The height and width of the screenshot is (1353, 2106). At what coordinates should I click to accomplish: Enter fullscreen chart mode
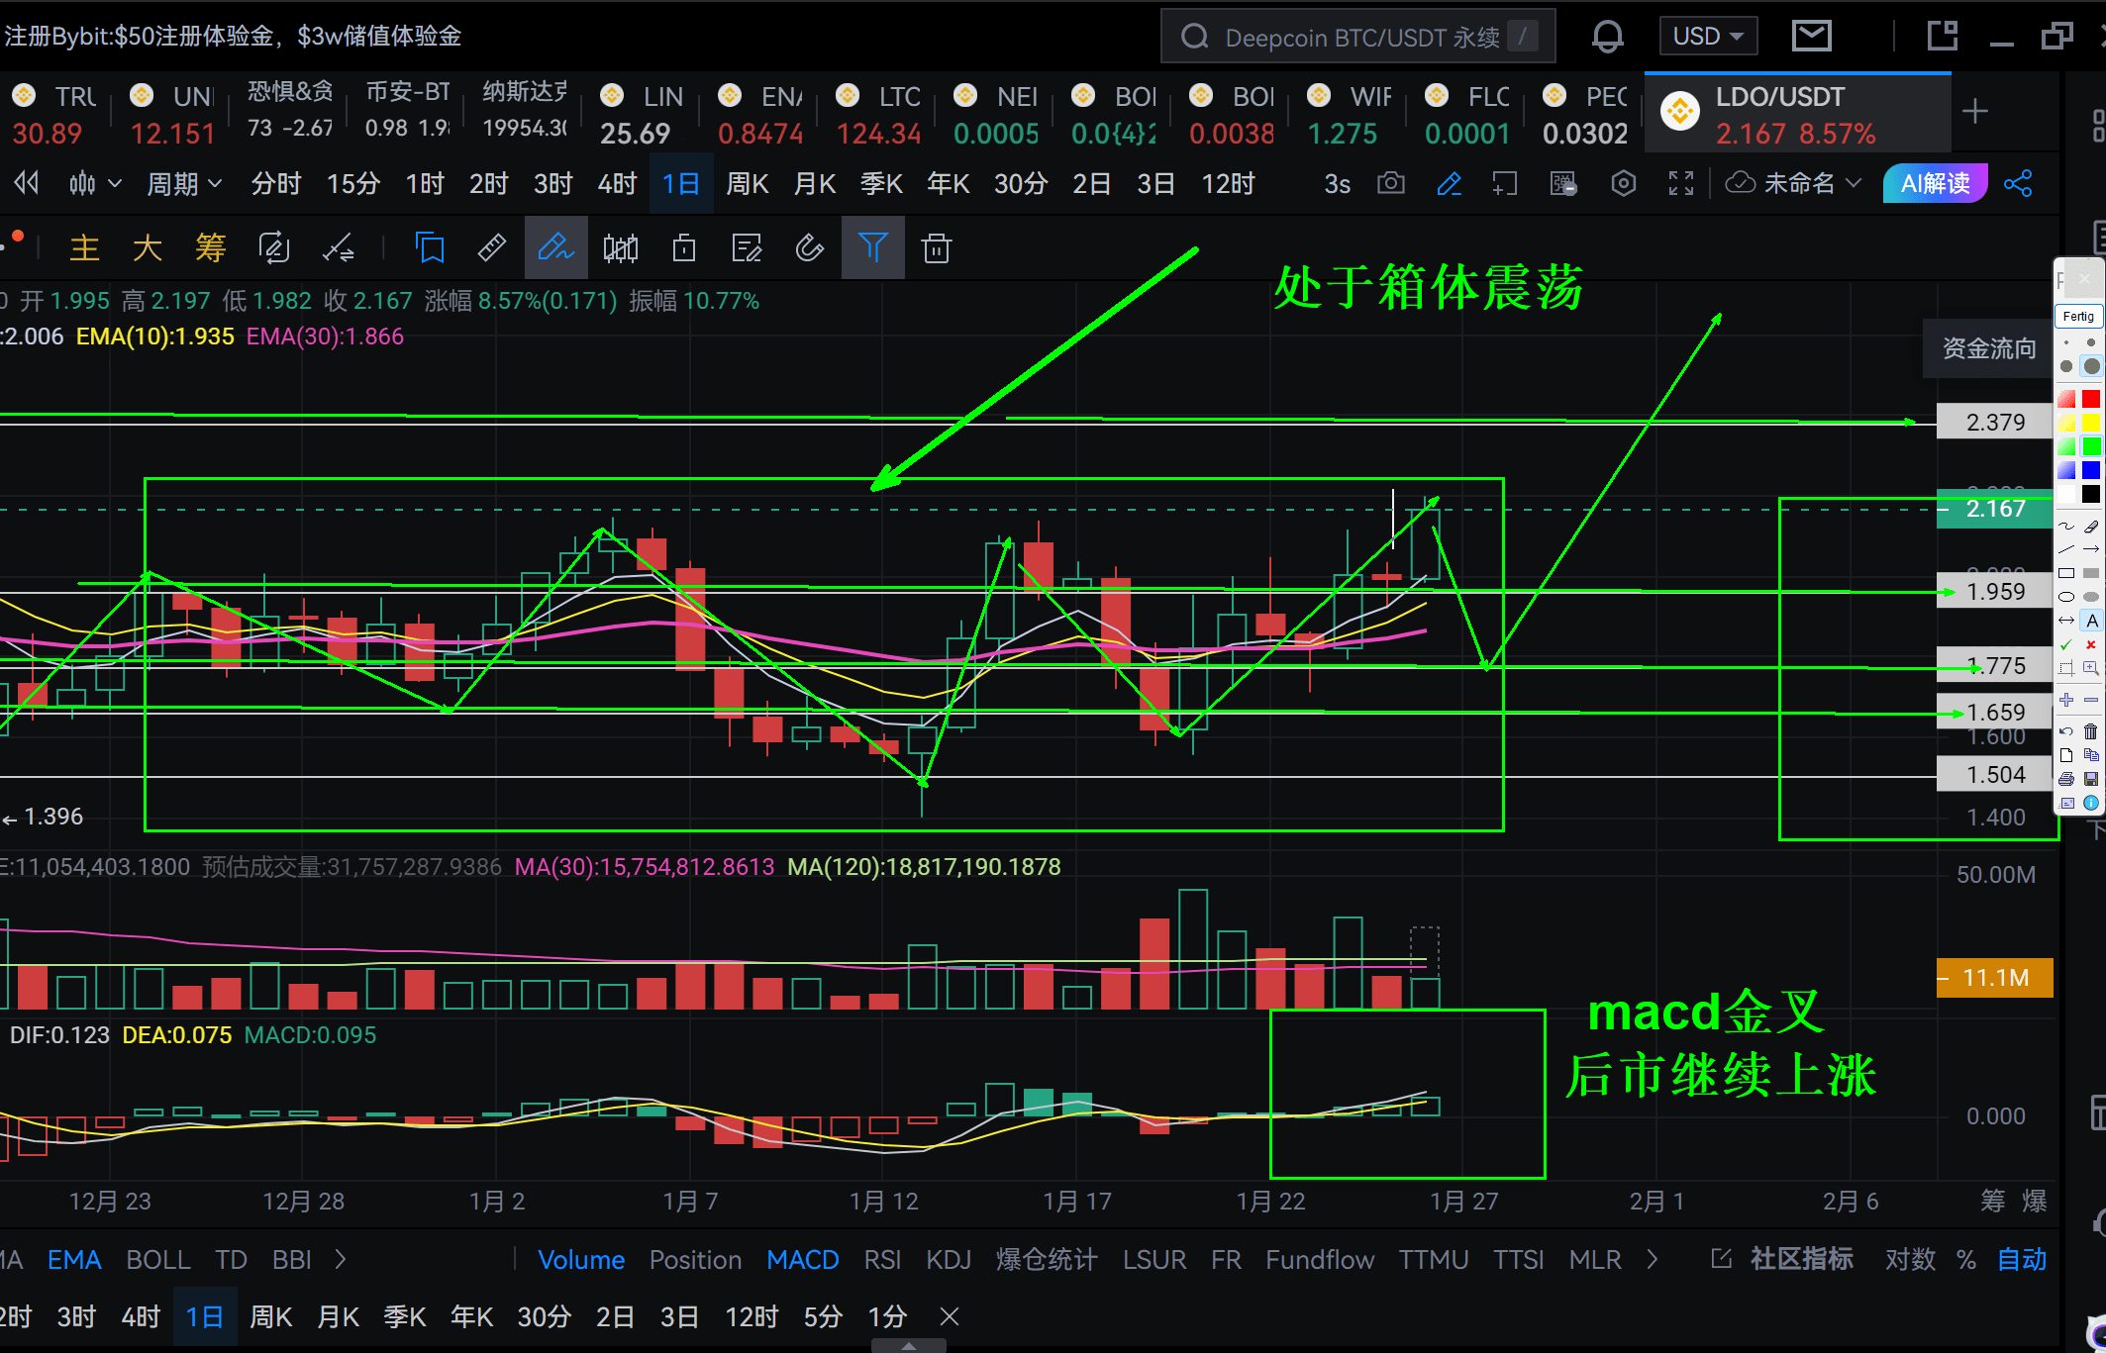point(1681,183)
